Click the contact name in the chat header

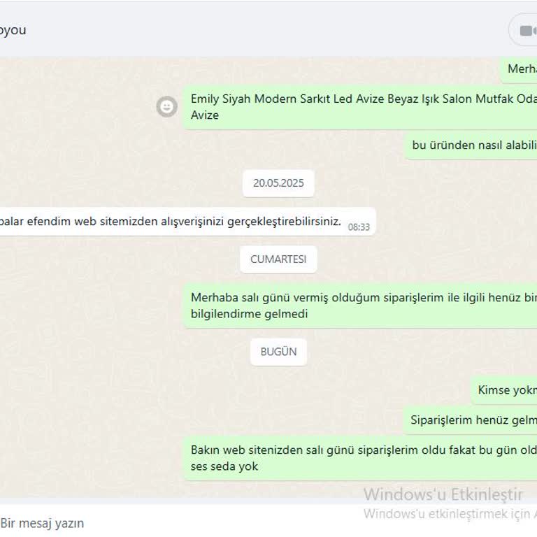click(13, 30)
